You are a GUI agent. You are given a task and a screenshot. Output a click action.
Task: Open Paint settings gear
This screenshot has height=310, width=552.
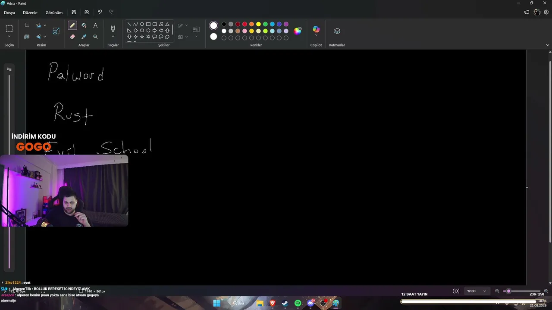pyautogui.click(x=546, y=12)
